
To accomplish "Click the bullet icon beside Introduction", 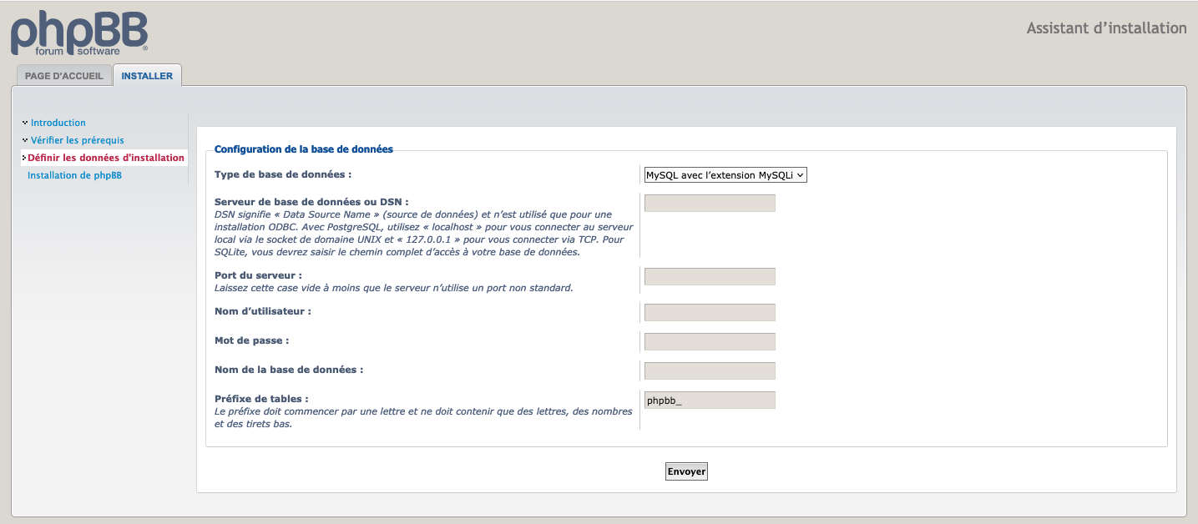I will tap(25, 123).
